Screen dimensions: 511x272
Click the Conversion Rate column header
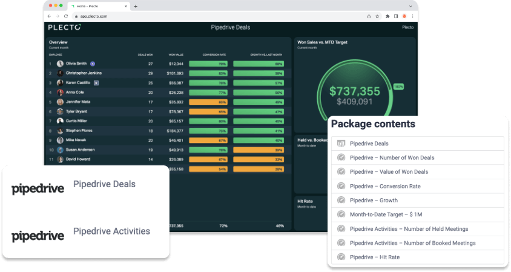click(x=214, y=55)
